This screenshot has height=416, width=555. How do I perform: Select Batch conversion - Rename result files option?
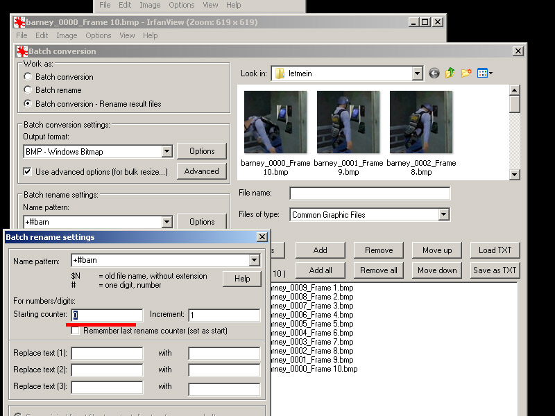27,103
